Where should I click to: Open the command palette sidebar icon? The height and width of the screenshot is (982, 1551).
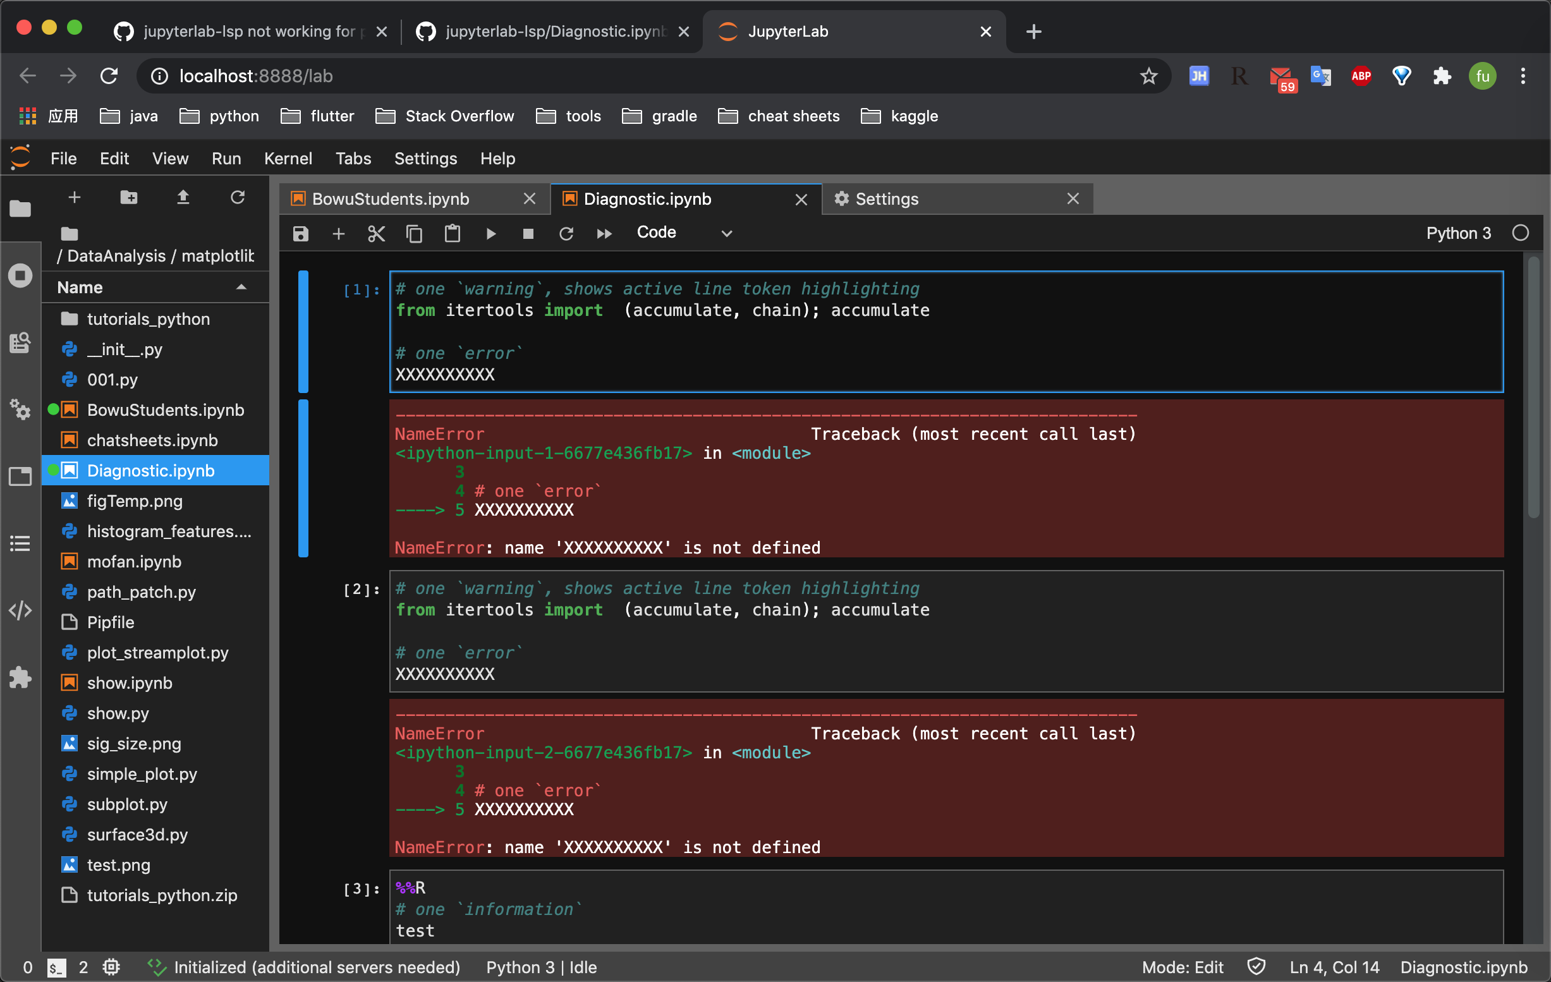coord(20,343)
